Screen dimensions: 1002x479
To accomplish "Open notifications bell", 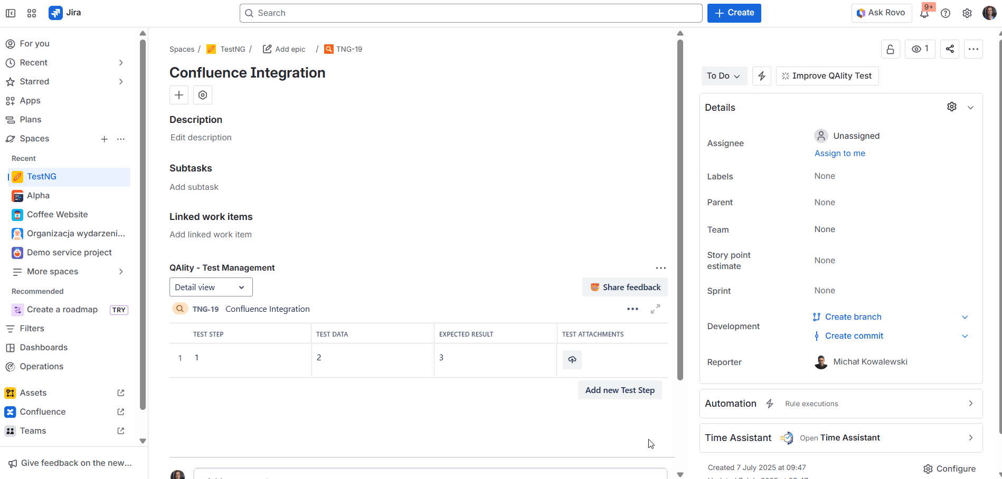I will coord(924,13).
